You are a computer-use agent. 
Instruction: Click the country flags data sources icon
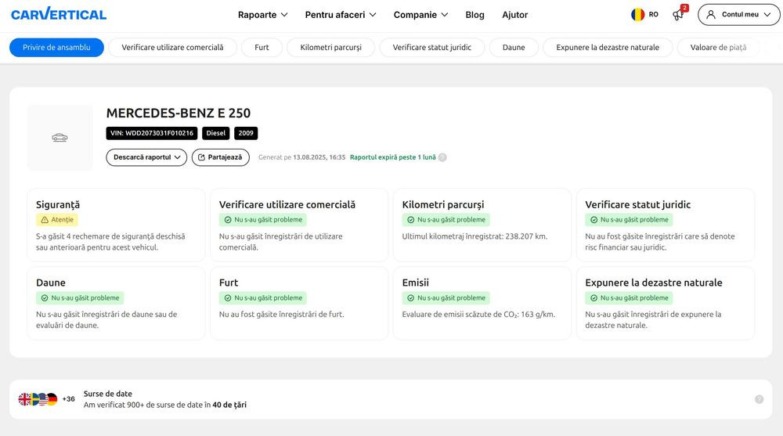tap(38, 399)
